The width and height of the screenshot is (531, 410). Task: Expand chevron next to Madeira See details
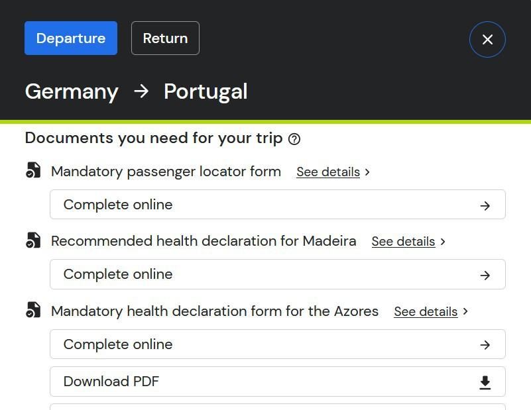click(x=443, y=242)
